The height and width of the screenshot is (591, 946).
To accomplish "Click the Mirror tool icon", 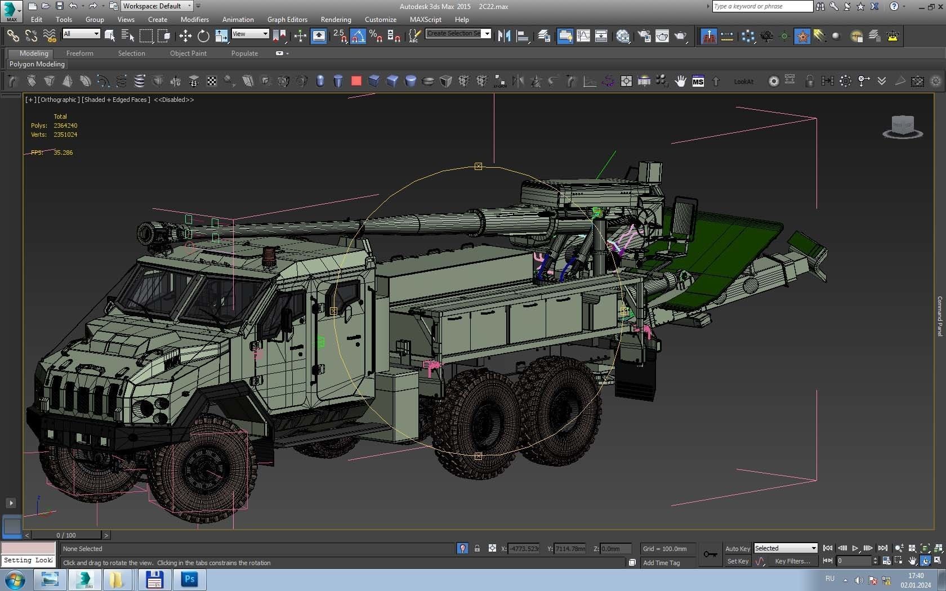I will [x=504, y=36].
